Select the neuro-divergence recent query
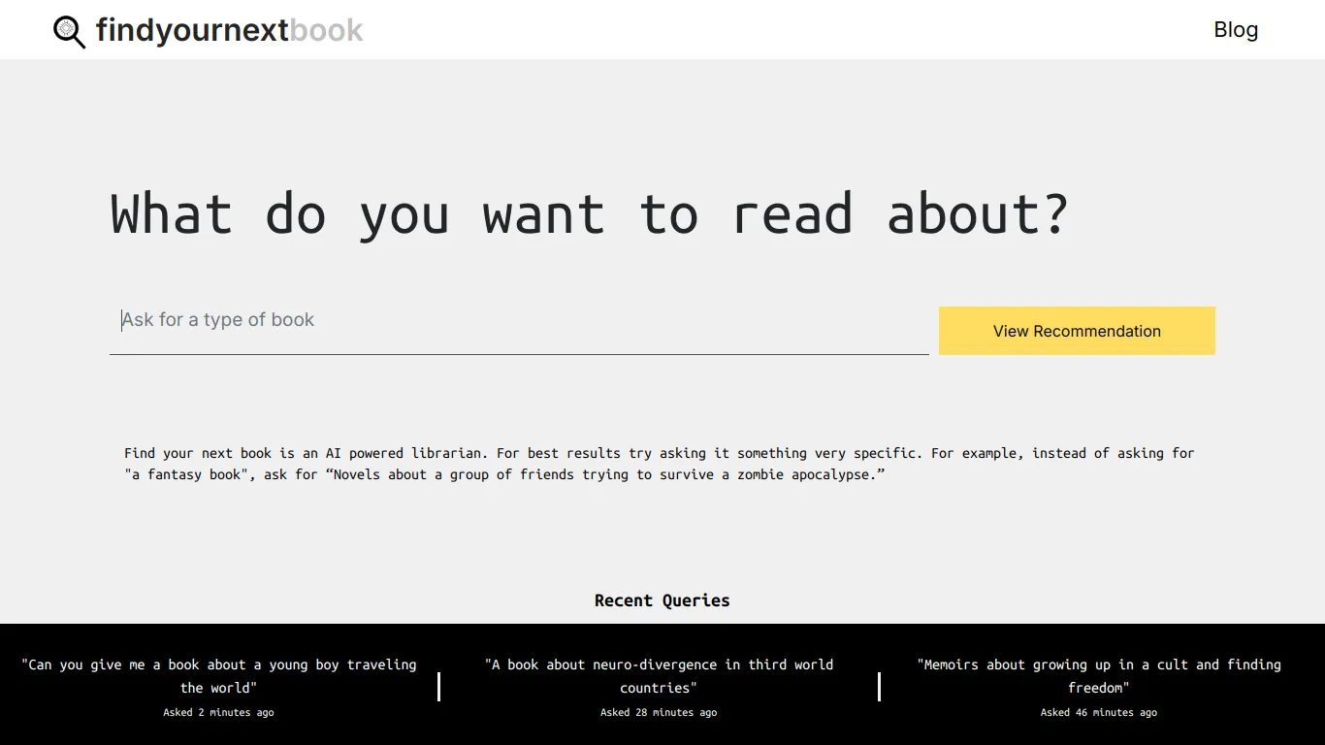The height and width of the screenshot is (745, 1325). (x=659, y=676)
